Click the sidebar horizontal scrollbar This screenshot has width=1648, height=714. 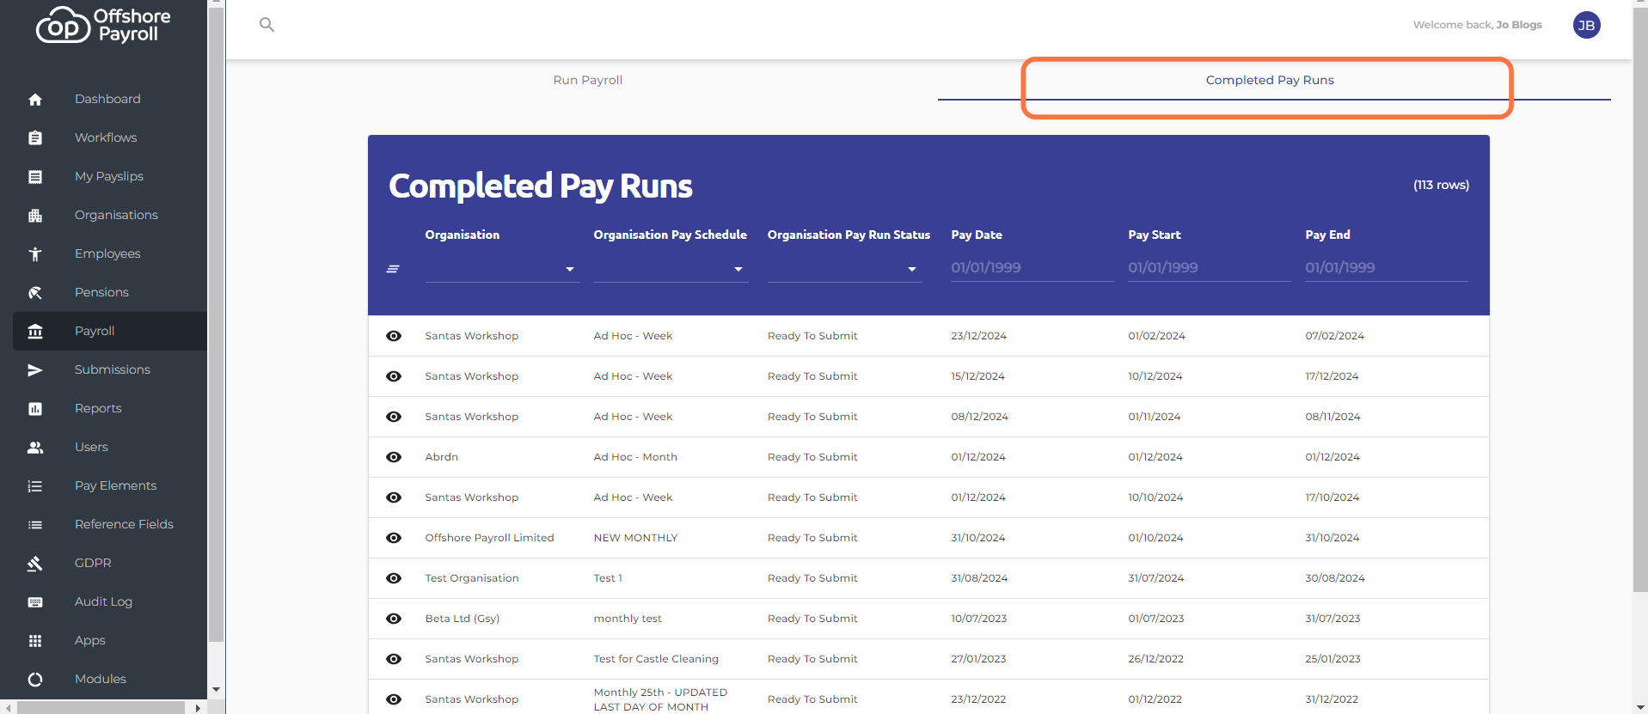pos(101,708)
